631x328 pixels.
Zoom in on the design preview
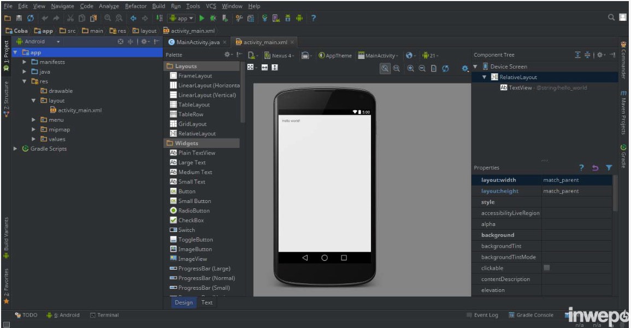pos(410,68)
